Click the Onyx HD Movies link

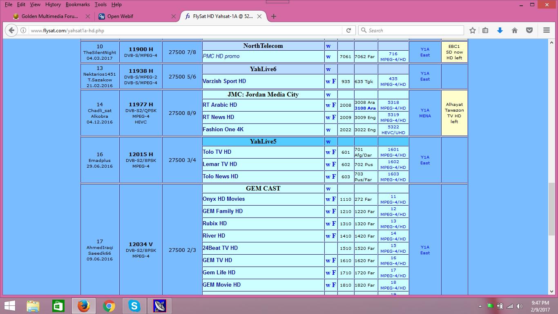click(x=223, y=199)
